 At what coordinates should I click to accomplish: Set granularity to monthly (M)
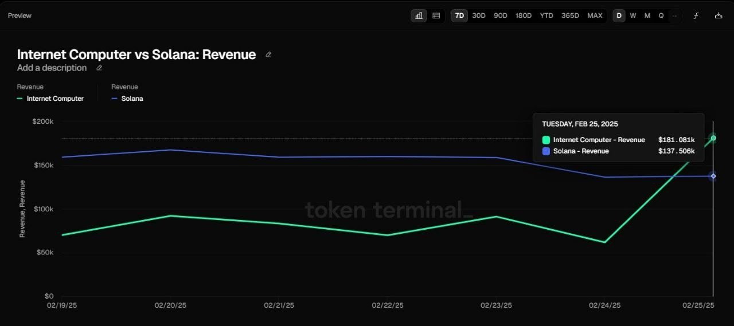pos(647,15)
